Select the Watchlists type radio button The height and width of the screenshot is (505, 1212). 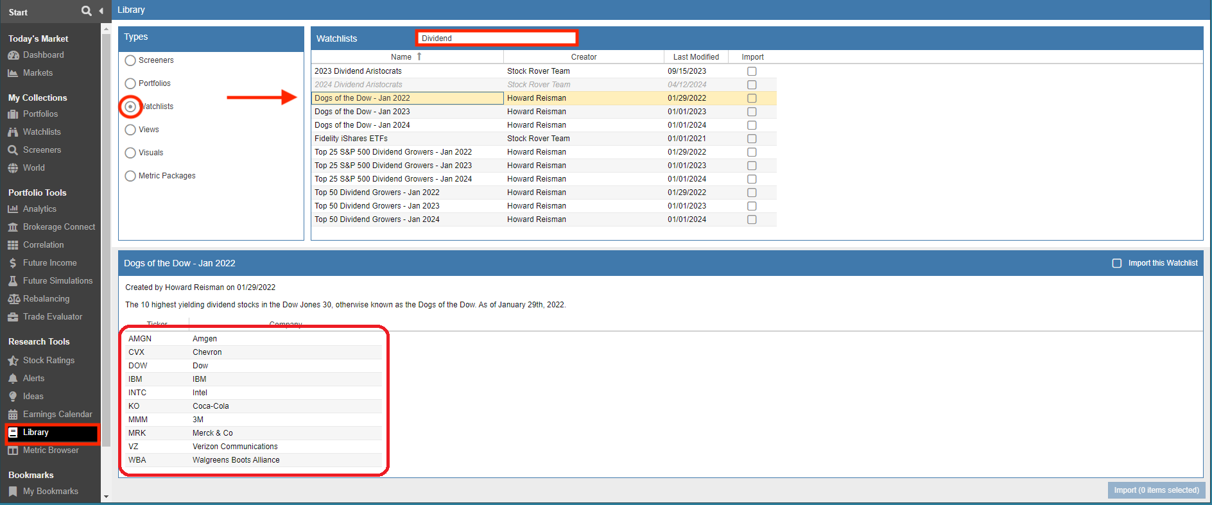(130, 107)
